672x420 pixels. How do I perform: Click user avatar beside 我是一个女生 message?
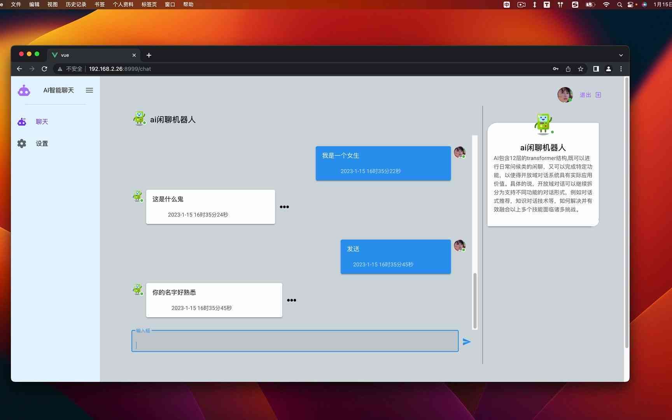coord(460,152)
